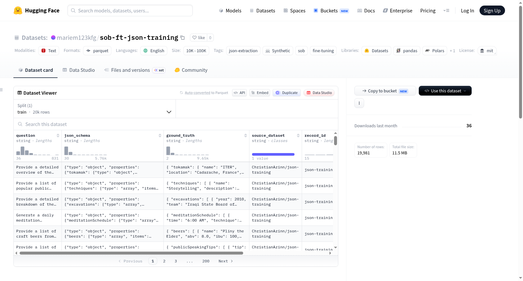Open the navigation overflow menu icon
The image size is (523, 281).
pos(446,10)
